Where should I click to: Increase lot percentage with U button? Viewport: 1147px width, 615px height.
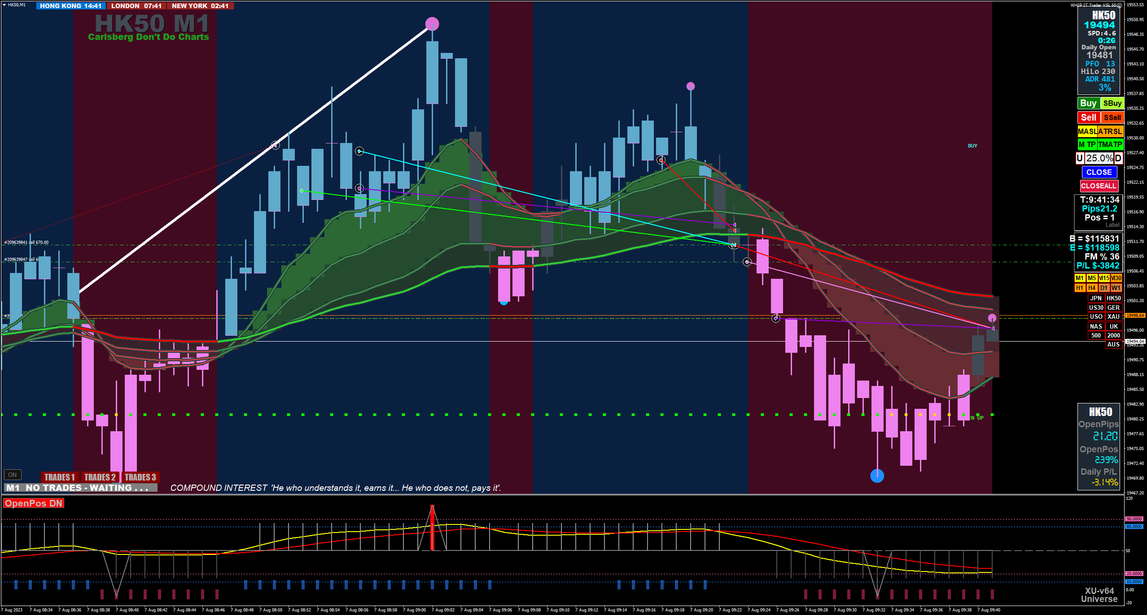pyautogui.click(x=1080, y=158)
